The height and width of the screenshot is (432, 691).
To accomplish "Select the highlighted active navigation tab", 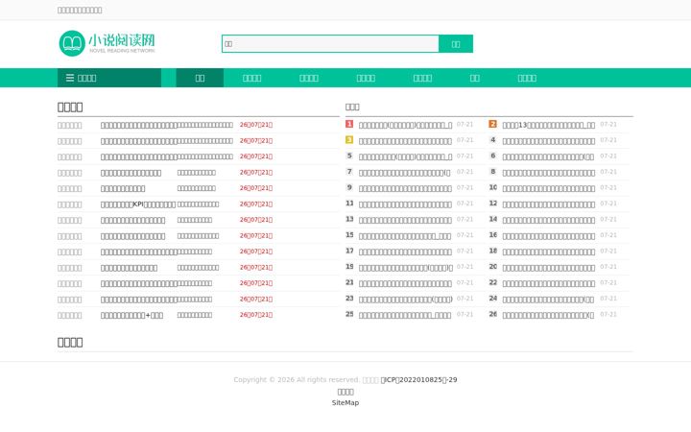I will click(x=200, y=78).
